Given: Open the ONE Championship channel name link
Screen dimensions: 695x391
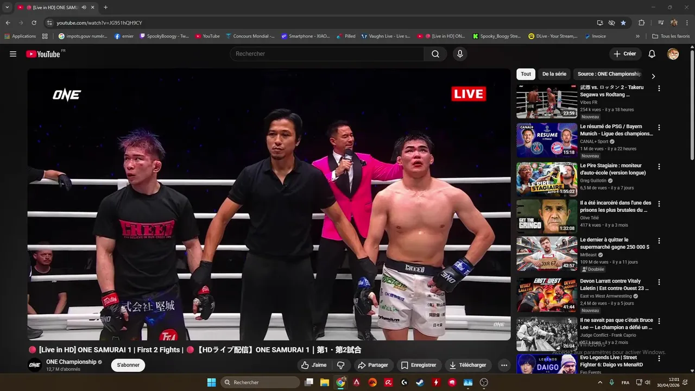Looking at the screenshot, I should coord(71,362).
